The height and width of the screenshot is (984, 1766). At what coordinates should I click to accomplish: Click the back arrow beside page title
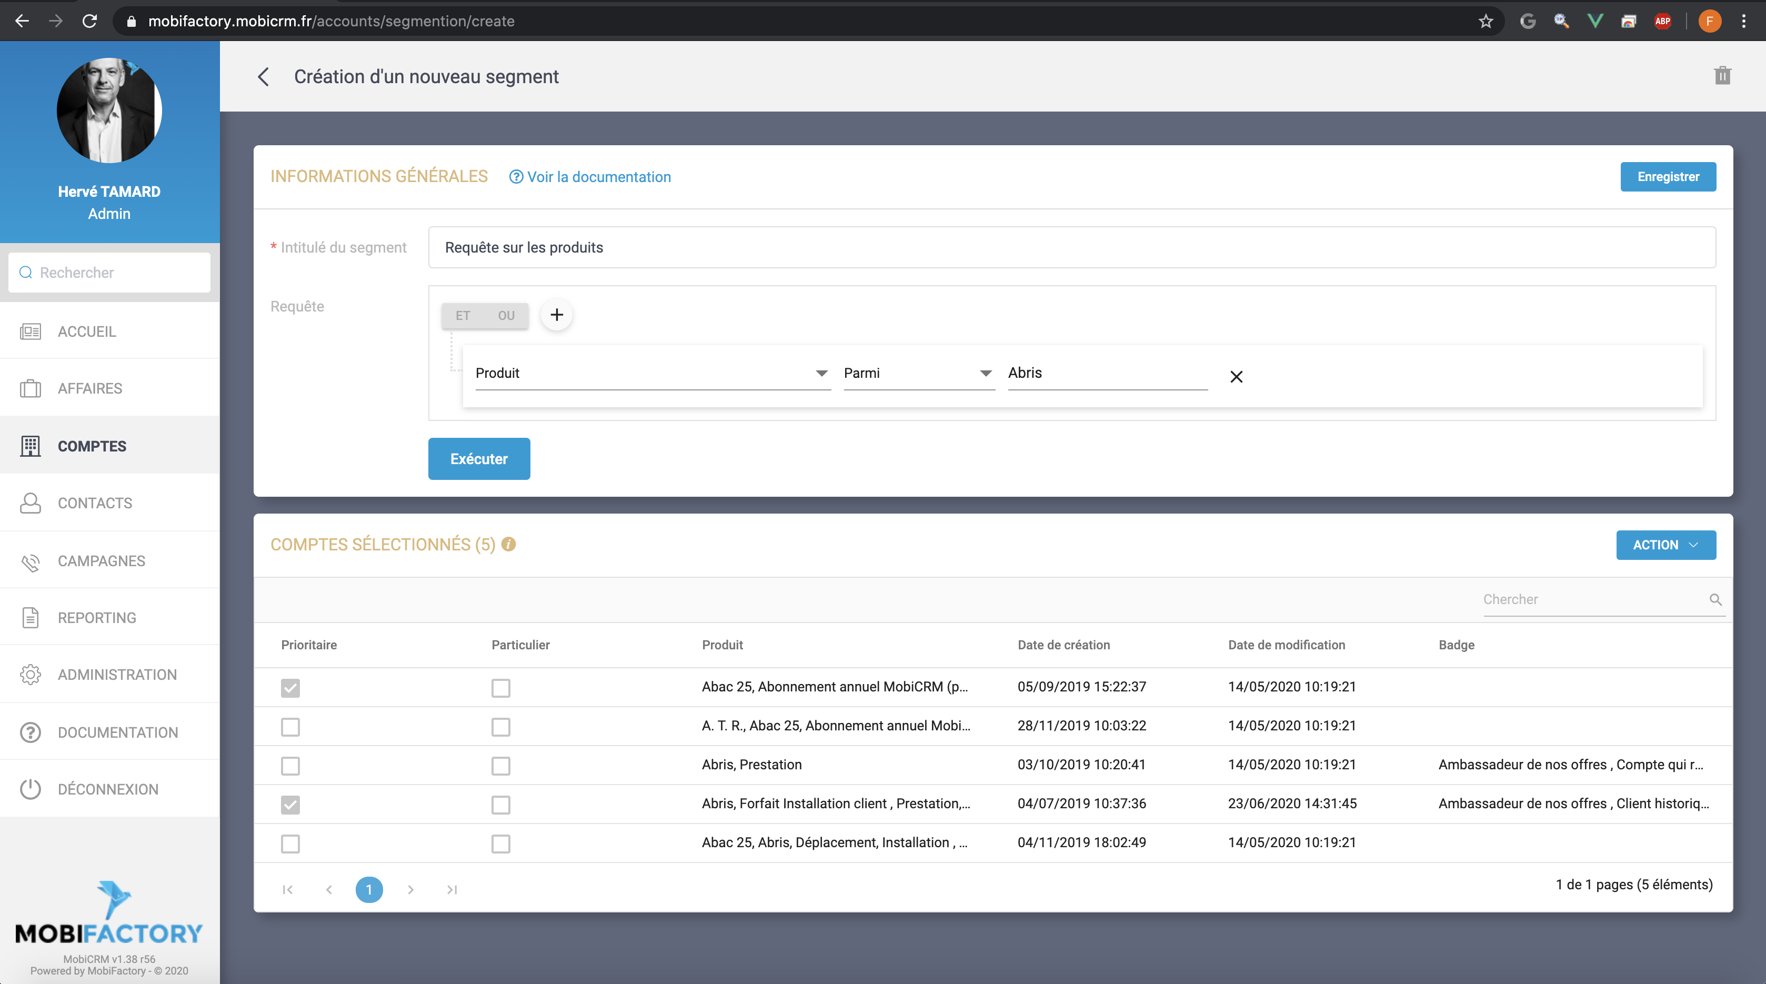263,77
